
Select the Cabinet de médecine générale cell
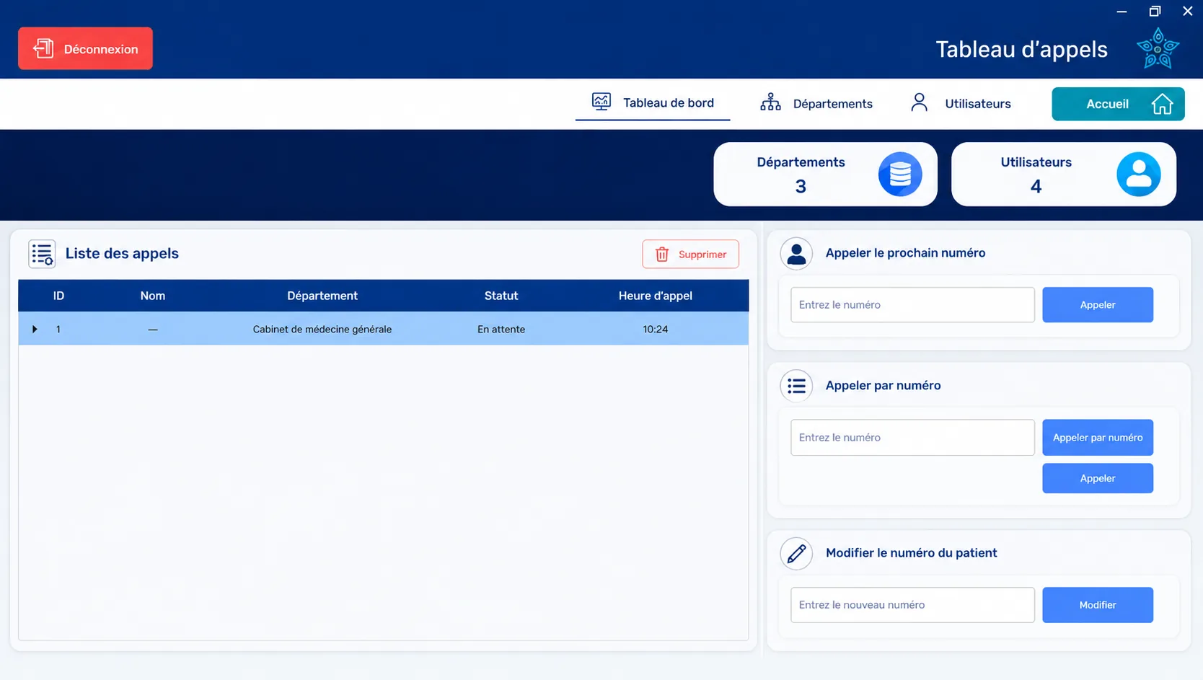tap(322, 329)
